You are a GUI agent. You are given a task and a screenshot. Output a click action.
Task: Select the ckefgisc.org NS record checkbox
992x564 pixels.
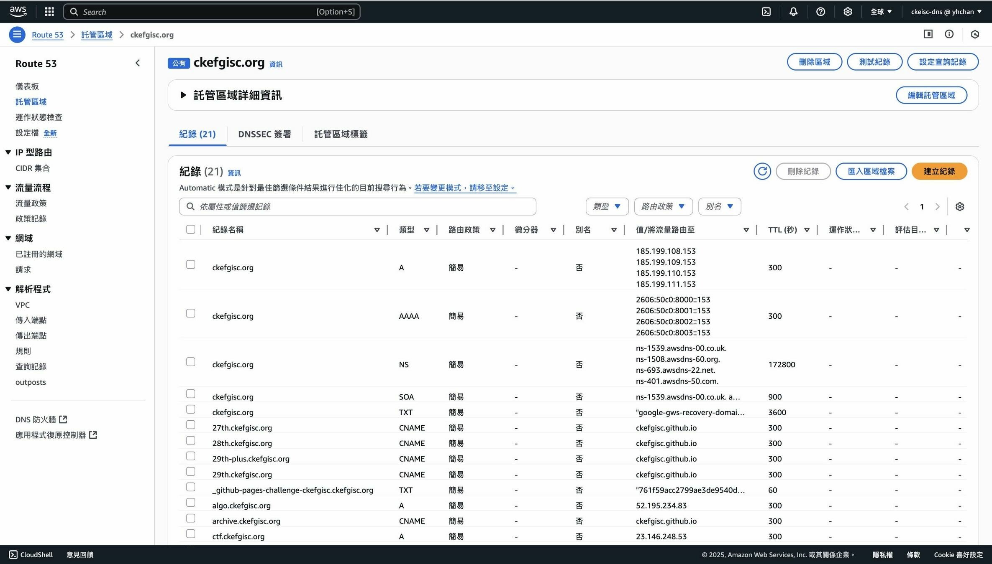(190, 362)
